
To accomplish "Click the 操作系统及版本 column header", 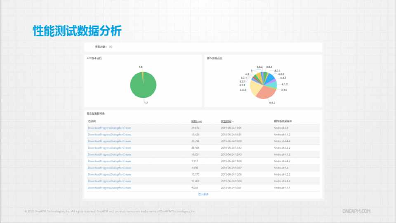I will click(x=283, y=121).
